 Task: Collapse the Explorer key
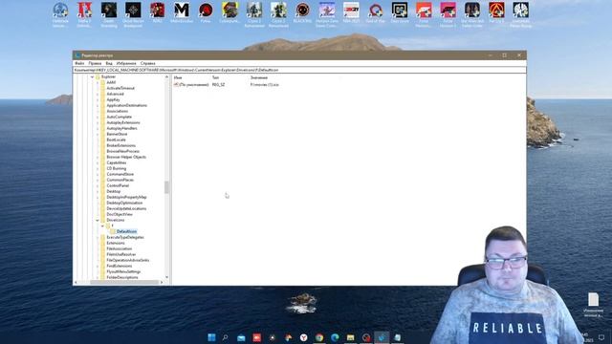[93, 76]
